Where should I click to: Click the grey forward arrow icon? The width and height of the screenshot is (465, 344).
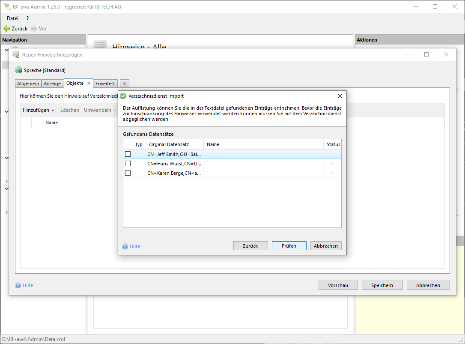tap(34, 29)
